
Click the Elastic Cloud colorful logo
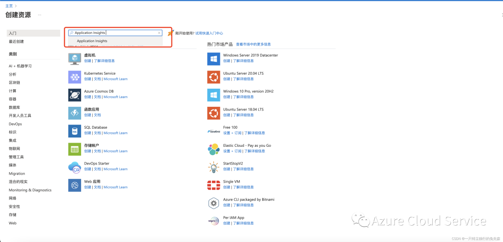click(214, 149)
